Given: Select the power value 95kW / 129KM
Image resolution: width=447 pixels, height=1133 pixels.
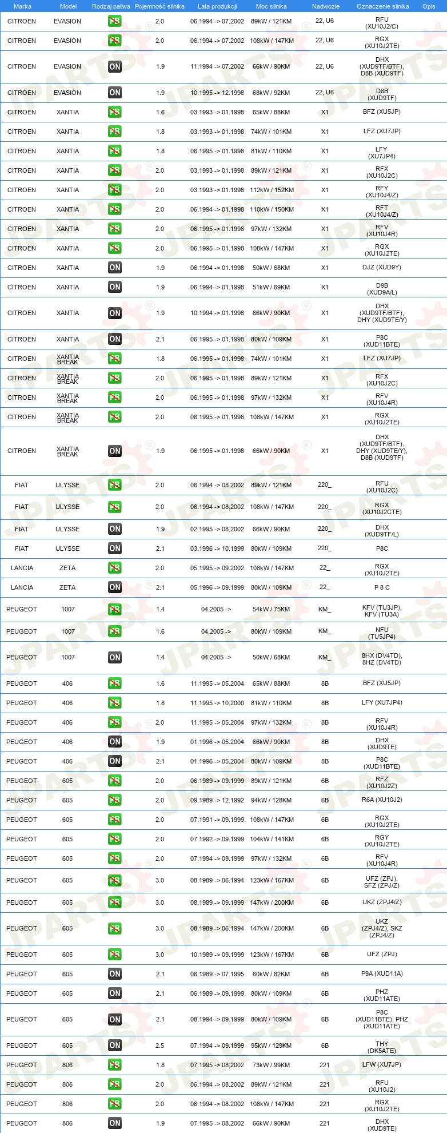Looking at the screenshot, I should pos(272,1045).
